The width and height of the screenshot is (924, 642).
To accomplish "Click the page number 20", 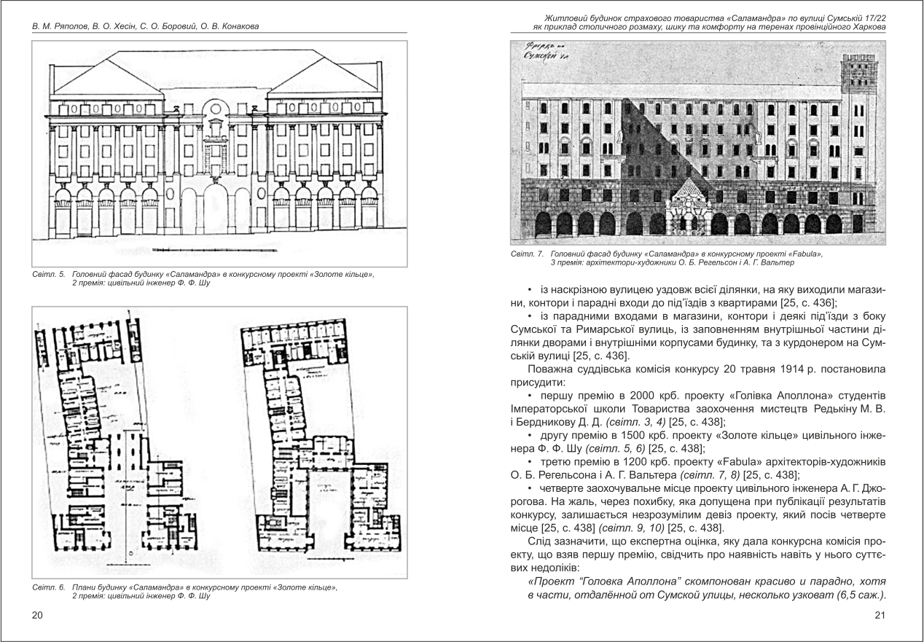I will click(x=38, y=616).
